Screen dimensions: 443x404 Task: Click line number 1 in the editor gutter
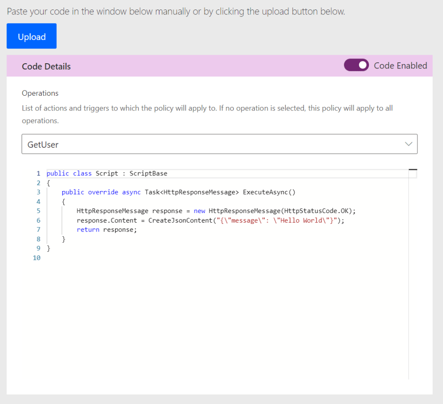coord(38,173)
